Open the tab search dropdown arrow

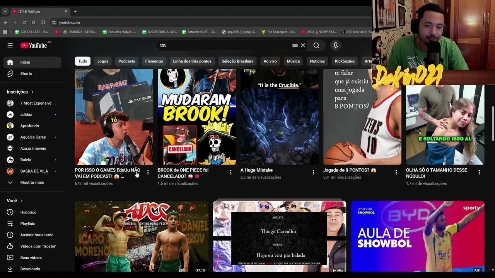tap(5, 11)
